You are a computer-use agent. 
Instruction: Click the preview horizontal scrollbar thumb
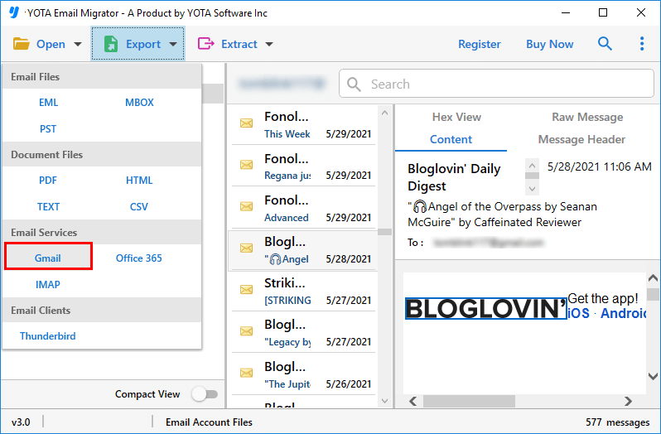click(x=469, y=401)
